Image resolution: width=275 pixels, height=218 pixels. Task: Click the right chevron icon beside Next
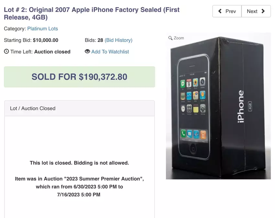pos(263,11)
